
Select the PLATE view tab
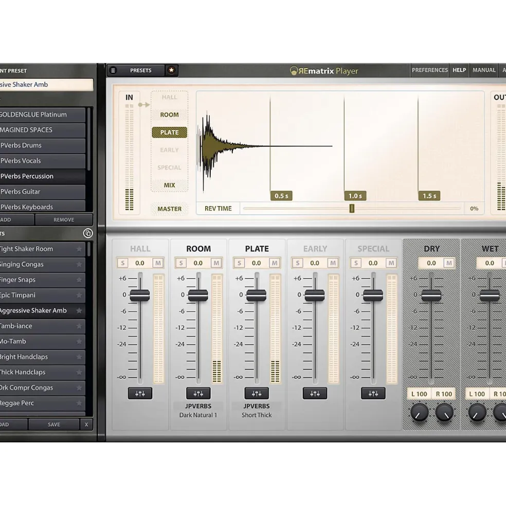169,133
